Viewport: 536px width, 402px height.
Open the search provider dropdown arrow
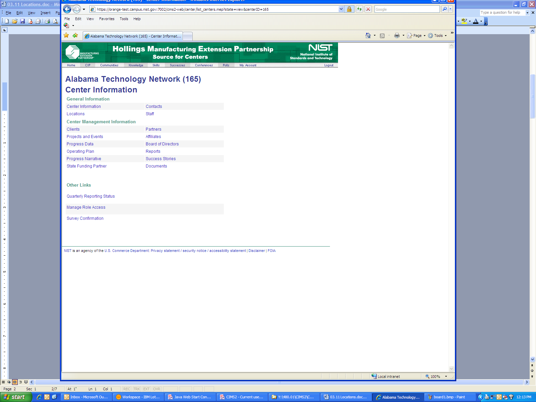pyautogui.click(x=451, y=9)
